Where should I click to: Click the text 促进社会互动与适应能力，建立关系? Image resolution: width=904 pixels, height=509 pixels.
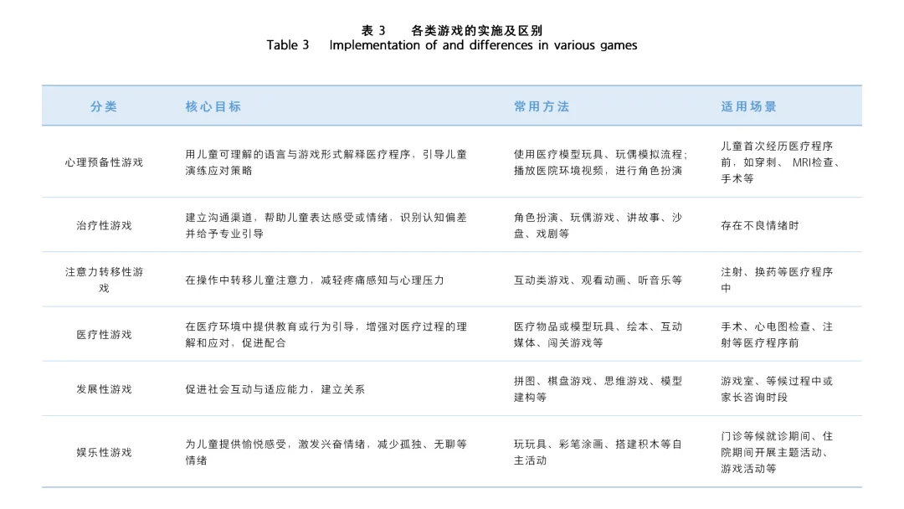tap(275, 389)
